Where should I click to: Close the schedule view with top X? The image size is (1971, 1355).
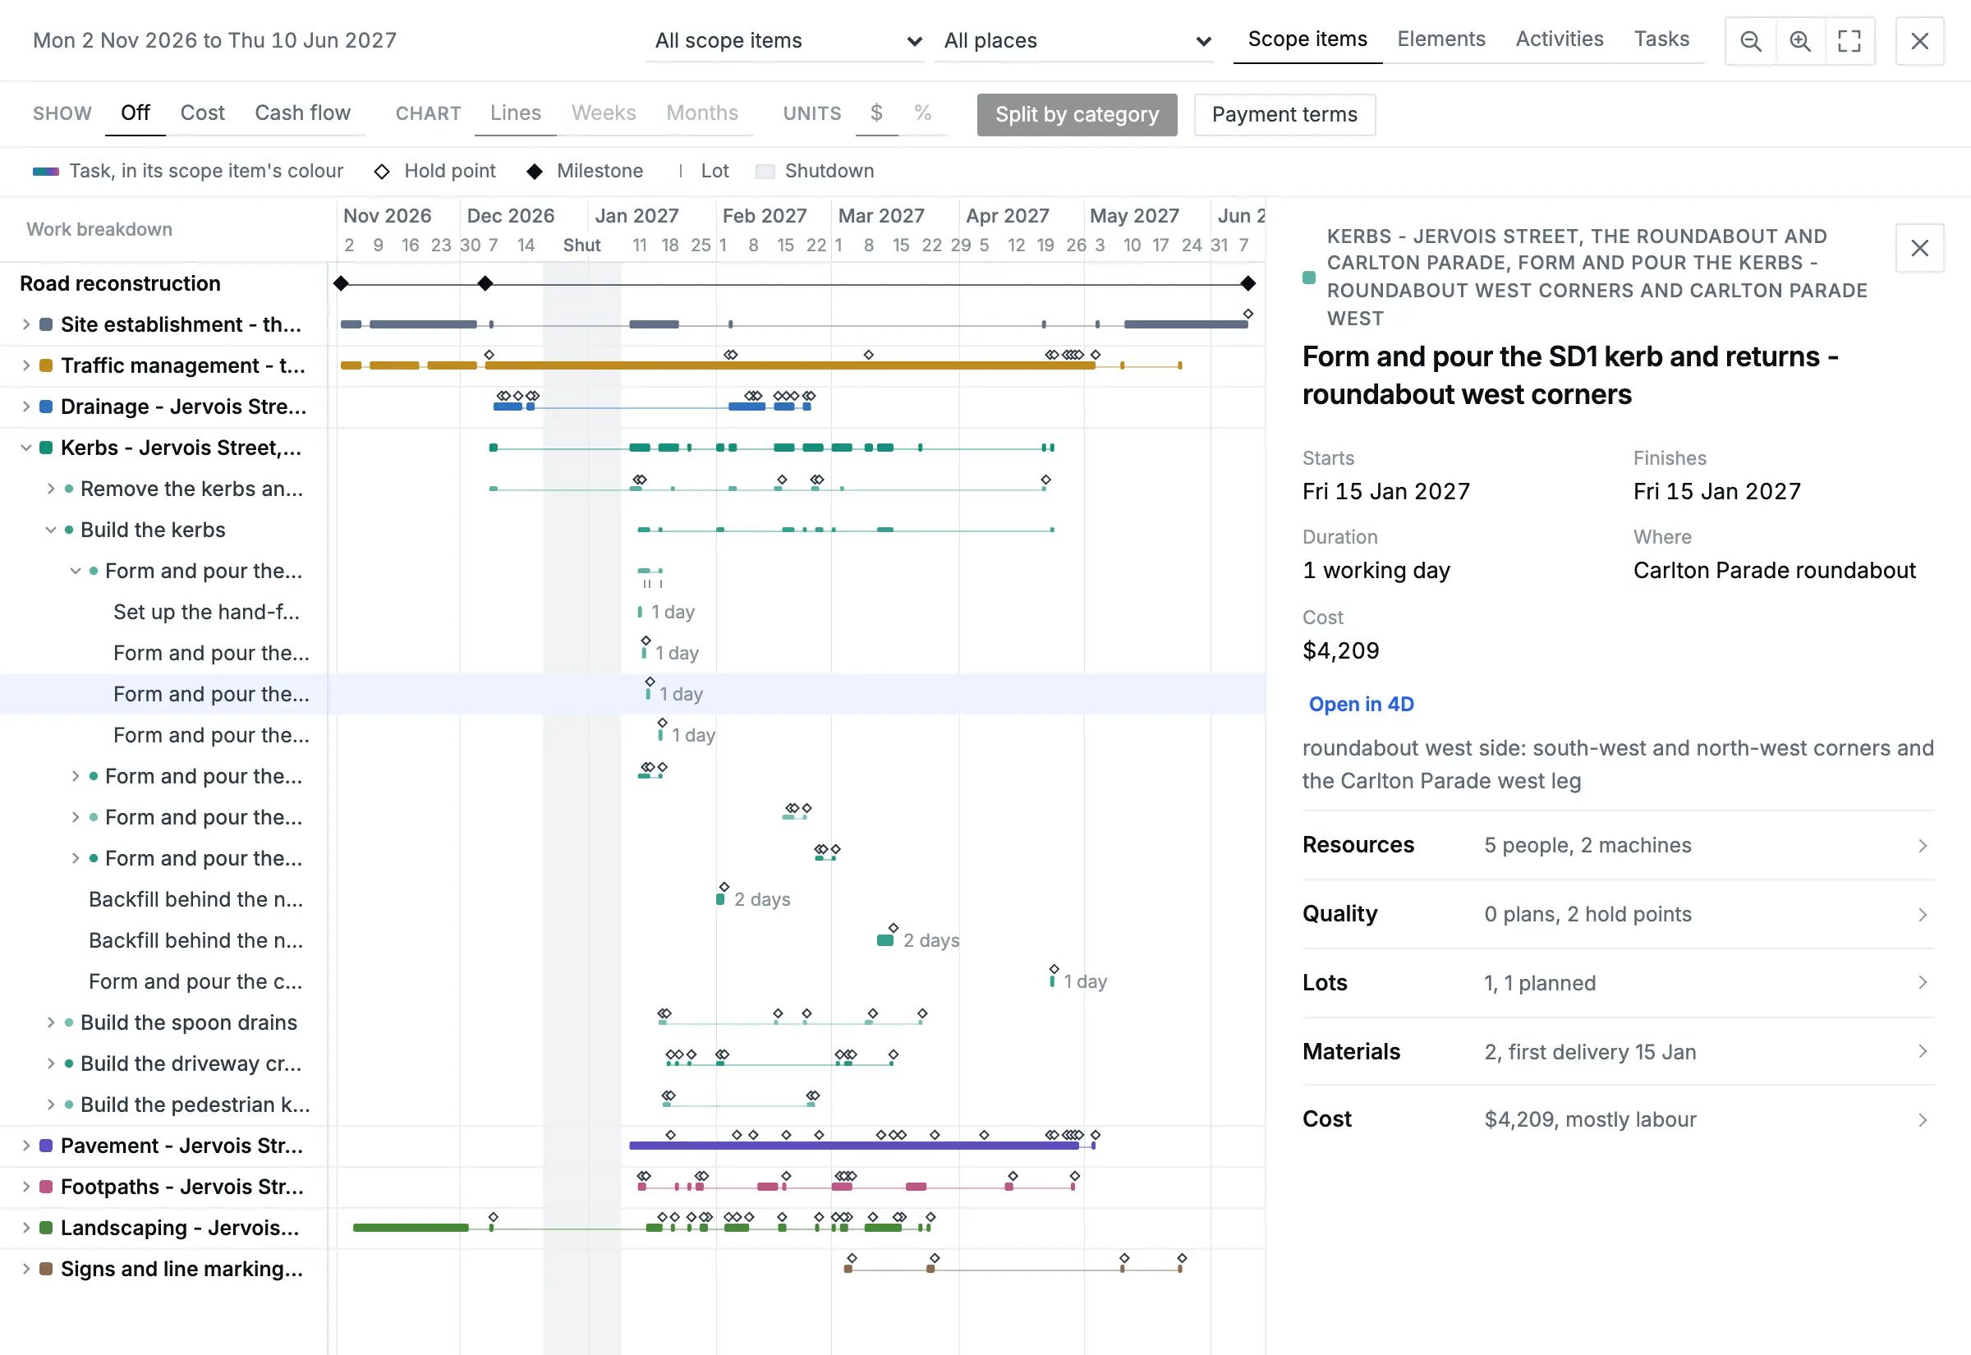coord(1919,41)
